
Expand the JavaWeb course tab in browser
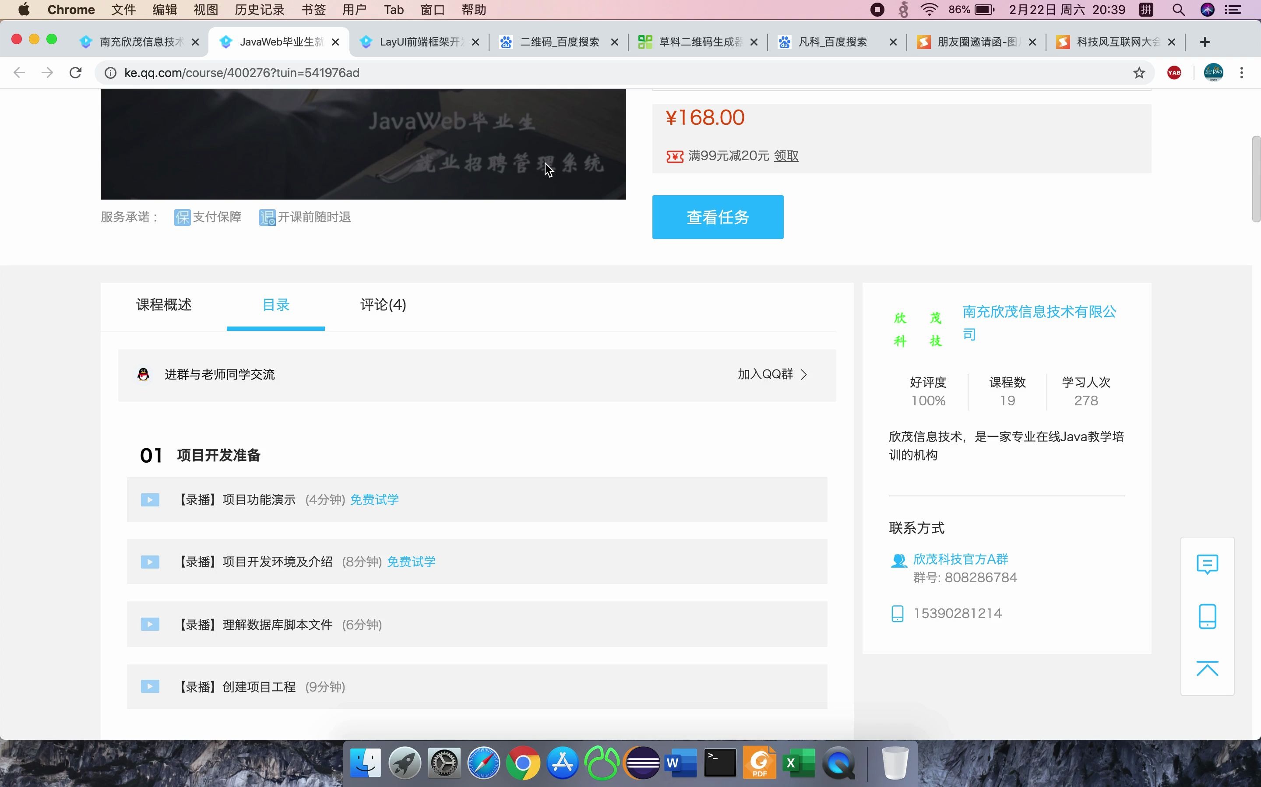pos(276,42)
